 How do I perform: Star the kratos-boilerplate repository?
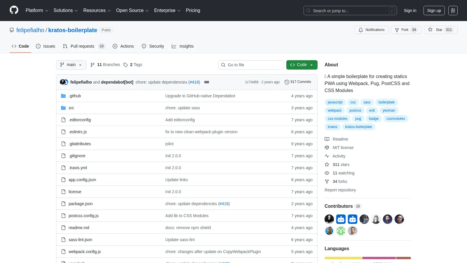pos(441,30)
